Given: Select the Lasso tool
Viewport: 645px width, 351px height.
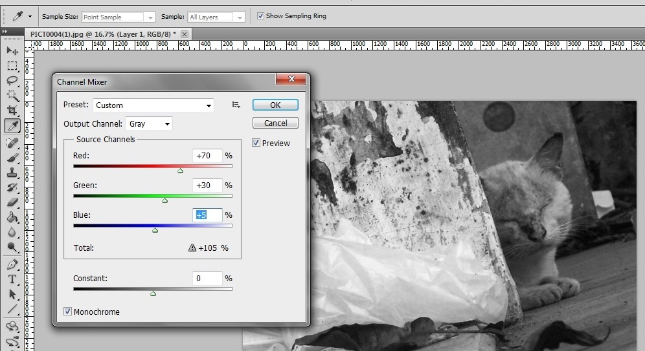Looking at the screenshot, I should click(x=12, y=80).
